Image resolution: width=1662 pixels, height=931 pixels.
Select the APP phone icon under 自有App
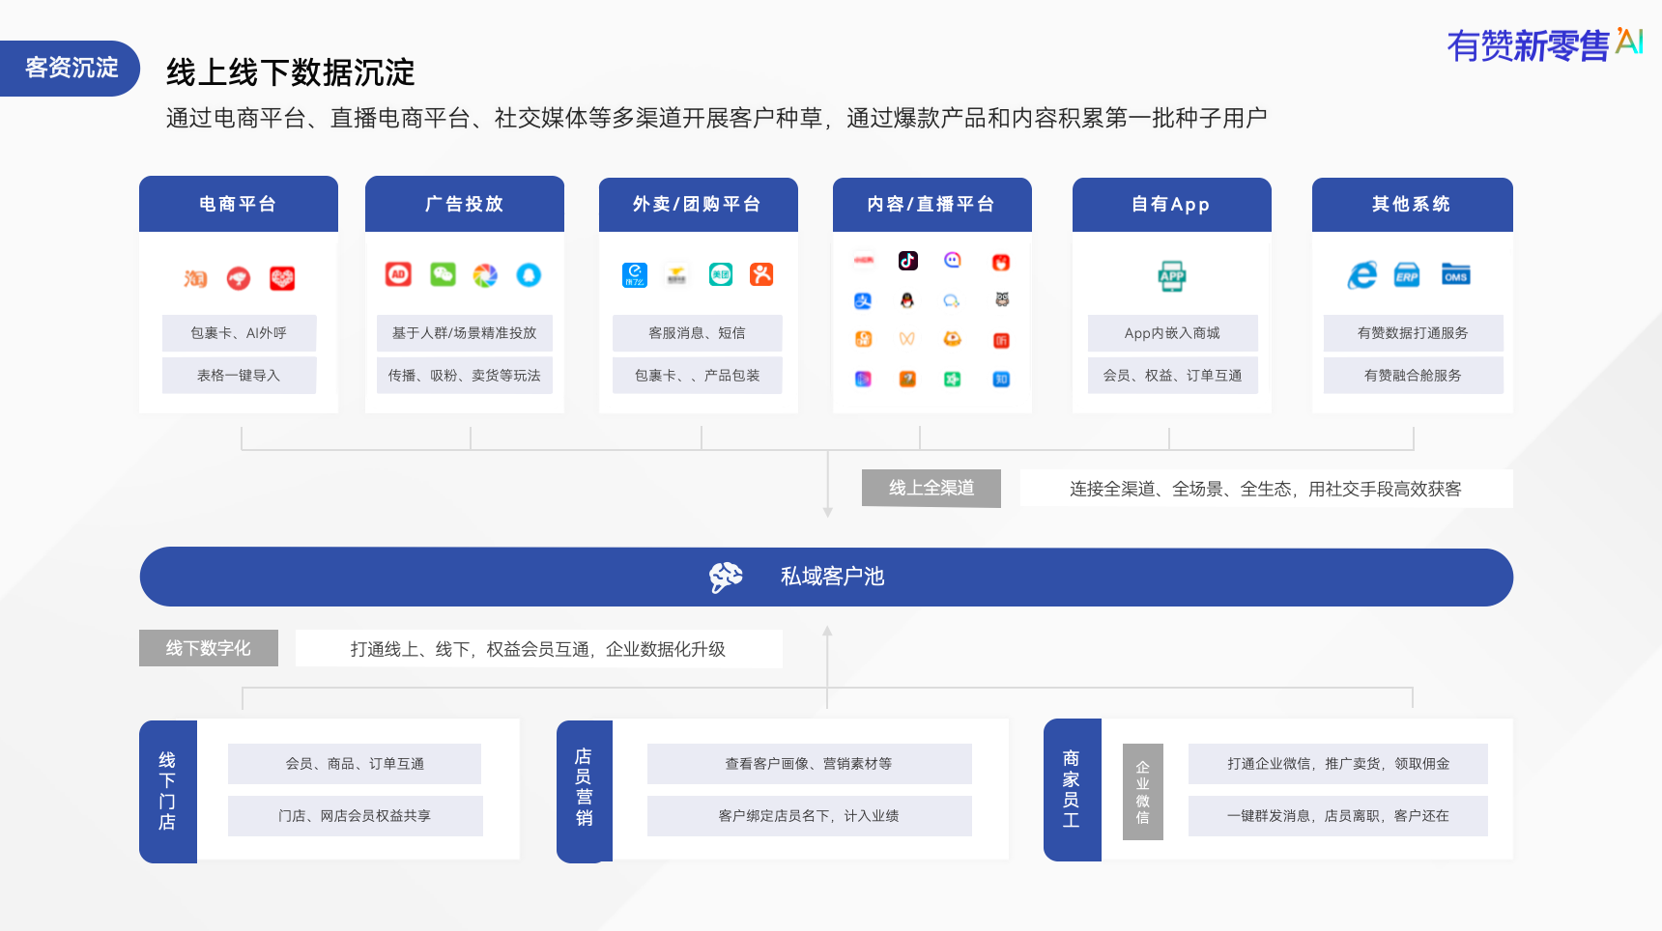point(1170,275)
